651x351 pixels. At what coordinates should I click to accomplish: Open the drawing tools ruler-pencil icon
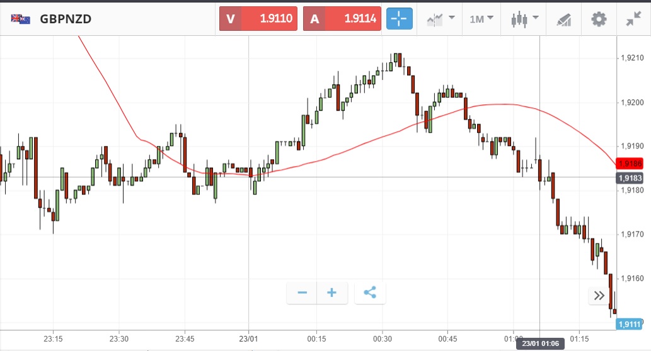(563, 19)
